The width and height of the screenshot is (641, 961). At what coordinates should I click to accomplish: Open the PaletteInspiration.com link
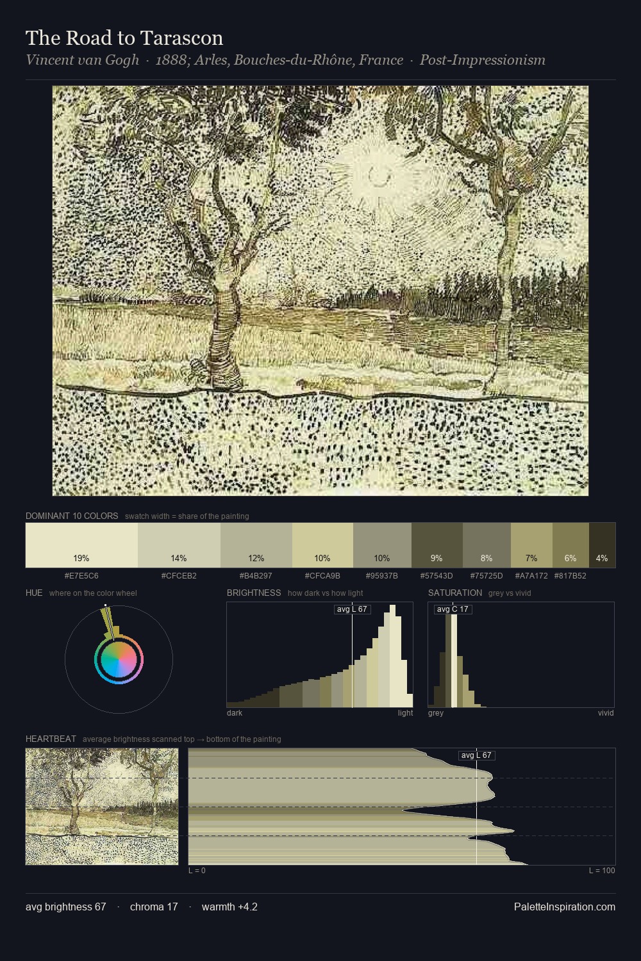coord(565,907)
